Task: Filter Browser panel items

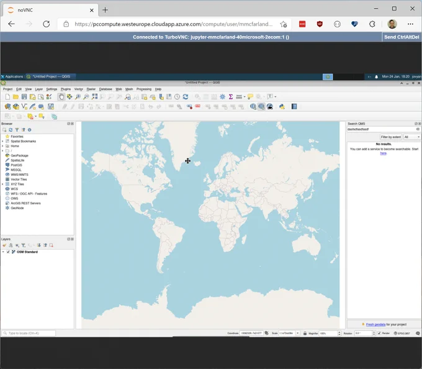Action: [17, 130]
